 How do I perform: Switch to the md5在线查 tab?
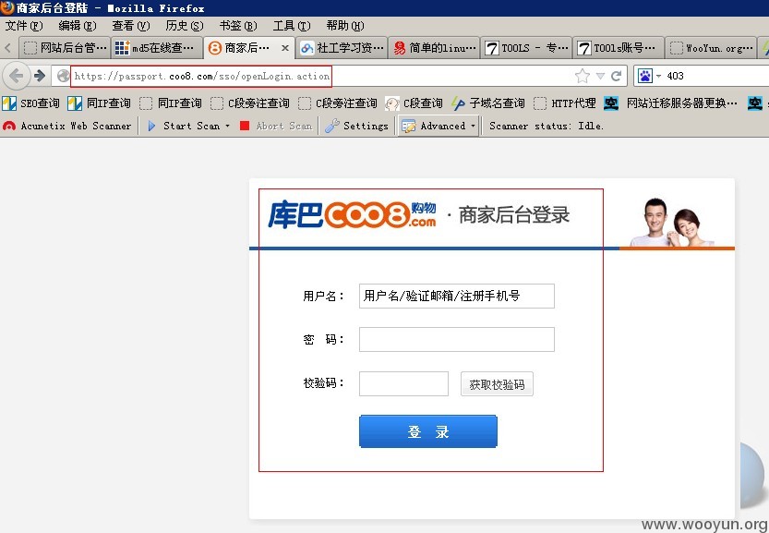tap(157, 48)
